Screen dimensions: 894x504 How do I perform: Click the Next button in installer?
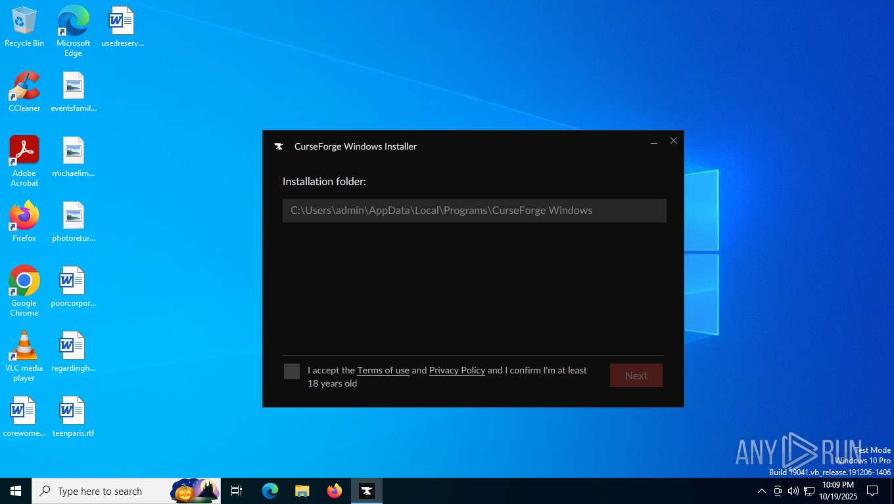coord(636,375)
